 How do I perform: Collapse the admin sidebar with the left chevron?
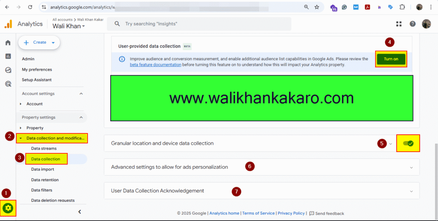80,212
